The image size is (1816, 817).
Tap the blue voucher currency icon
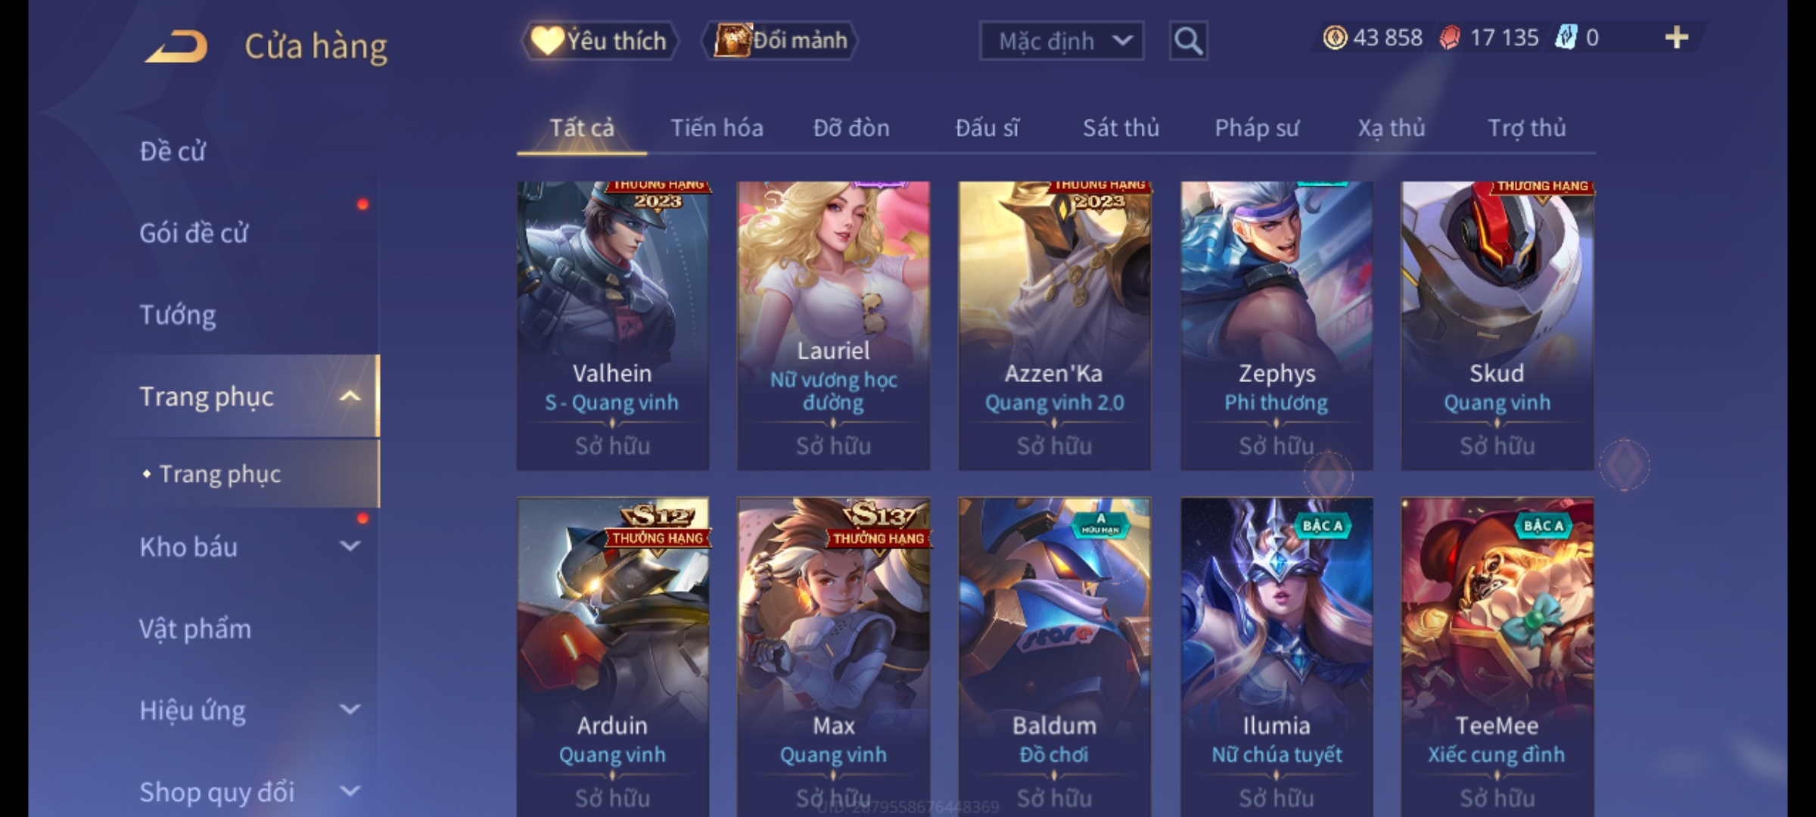pos(1566,38)
